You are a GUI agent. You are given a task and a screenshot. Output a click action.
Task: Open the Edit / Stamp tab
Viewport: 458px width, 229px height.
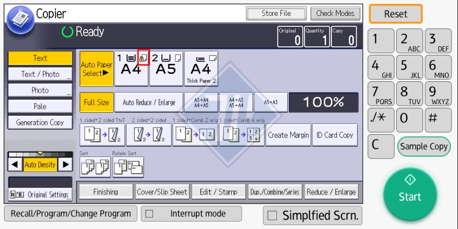(219, 192)
